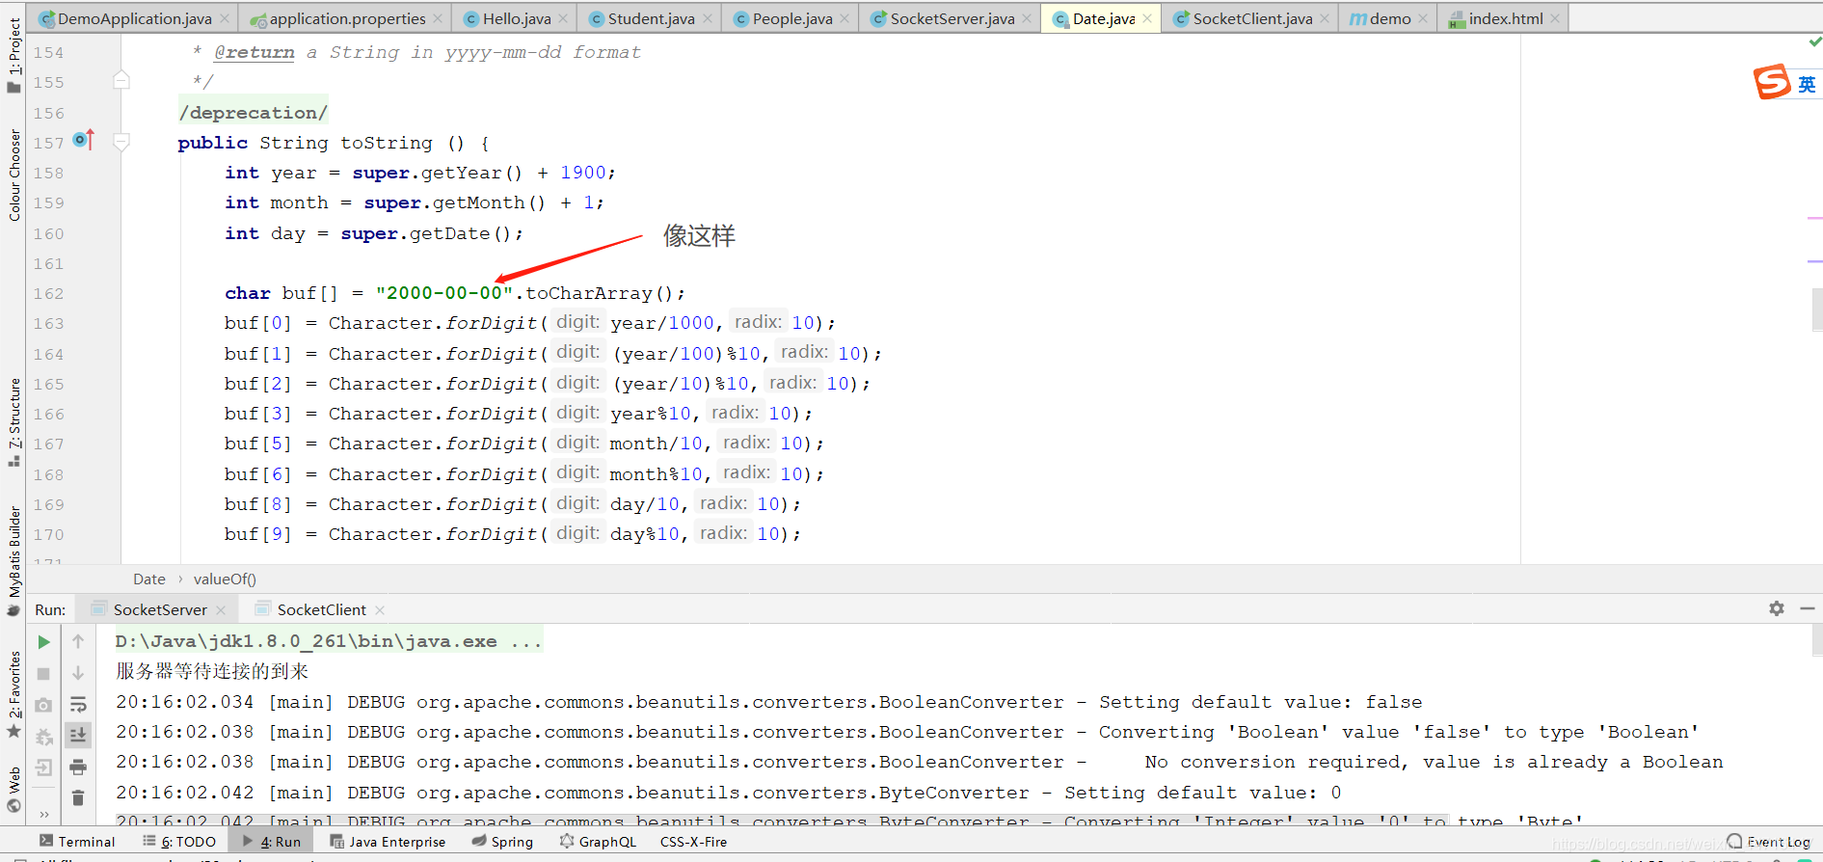Stop the running process square icon
This screenshot has height=862, width=1823.
tap(43, 673)
